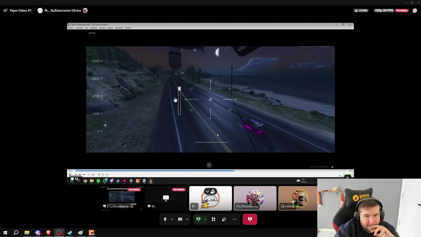Open the Windows Start menu

(5, 233)
